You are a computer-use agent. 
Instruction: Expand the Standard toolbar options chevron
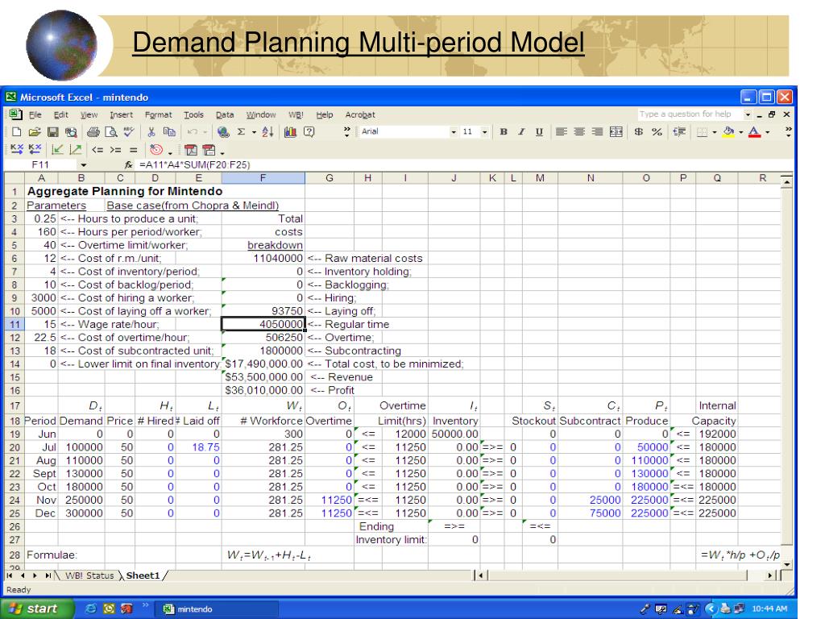click(346, 132)
